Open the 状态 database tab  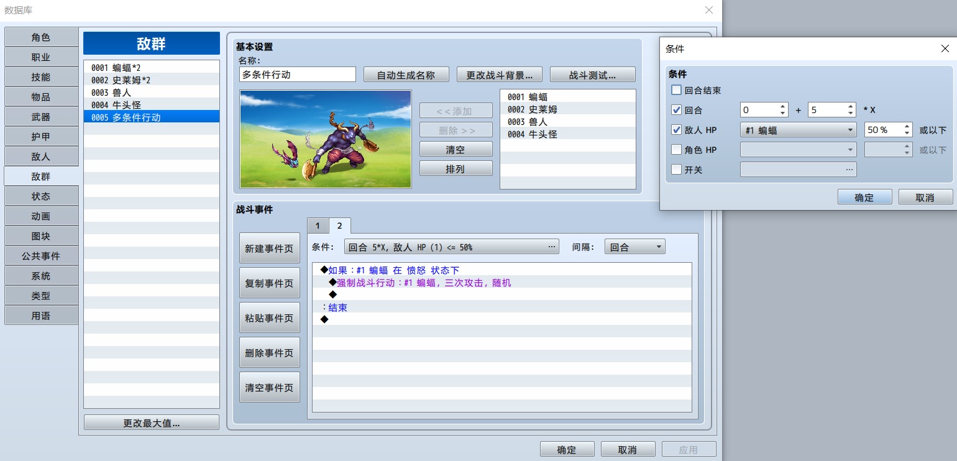point(41,196)
